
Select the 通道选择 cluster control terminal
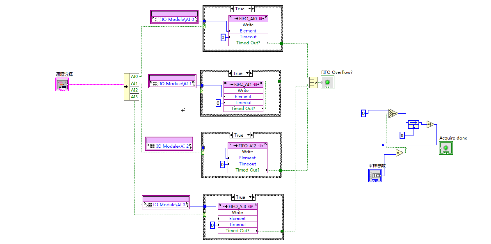point(62,85)
